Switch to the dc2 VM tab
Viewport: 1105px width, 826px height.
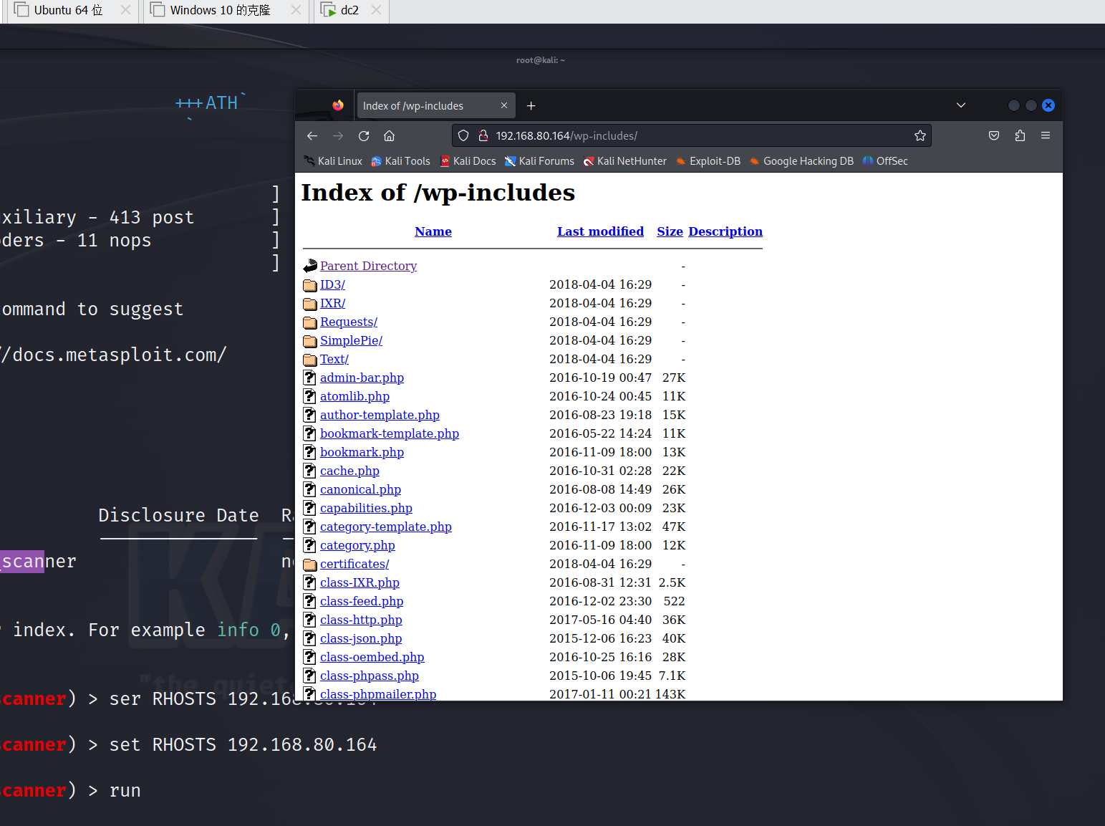[349, 10]
